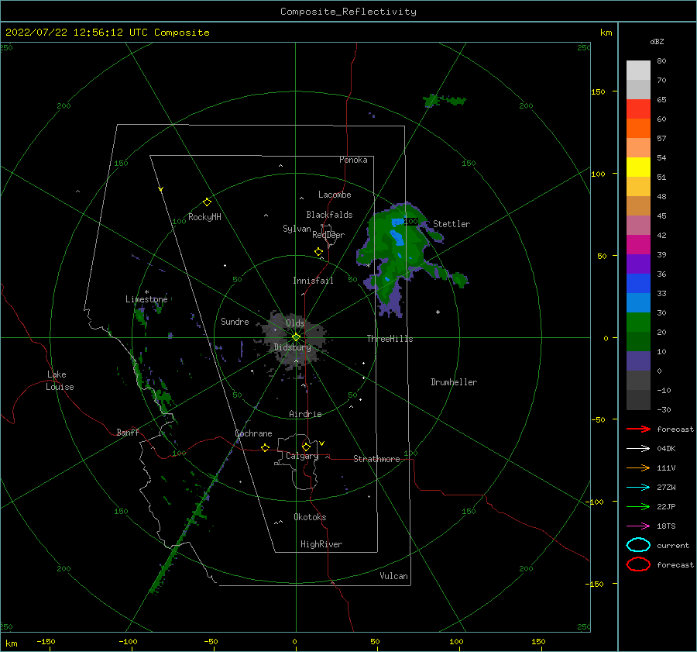Click the Olds label
Screen dimensions: 697x652
pos(295,323)
